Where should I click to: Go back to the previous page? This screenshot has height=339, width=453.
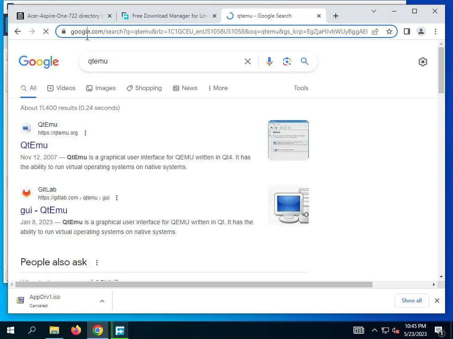coord(18,31)
